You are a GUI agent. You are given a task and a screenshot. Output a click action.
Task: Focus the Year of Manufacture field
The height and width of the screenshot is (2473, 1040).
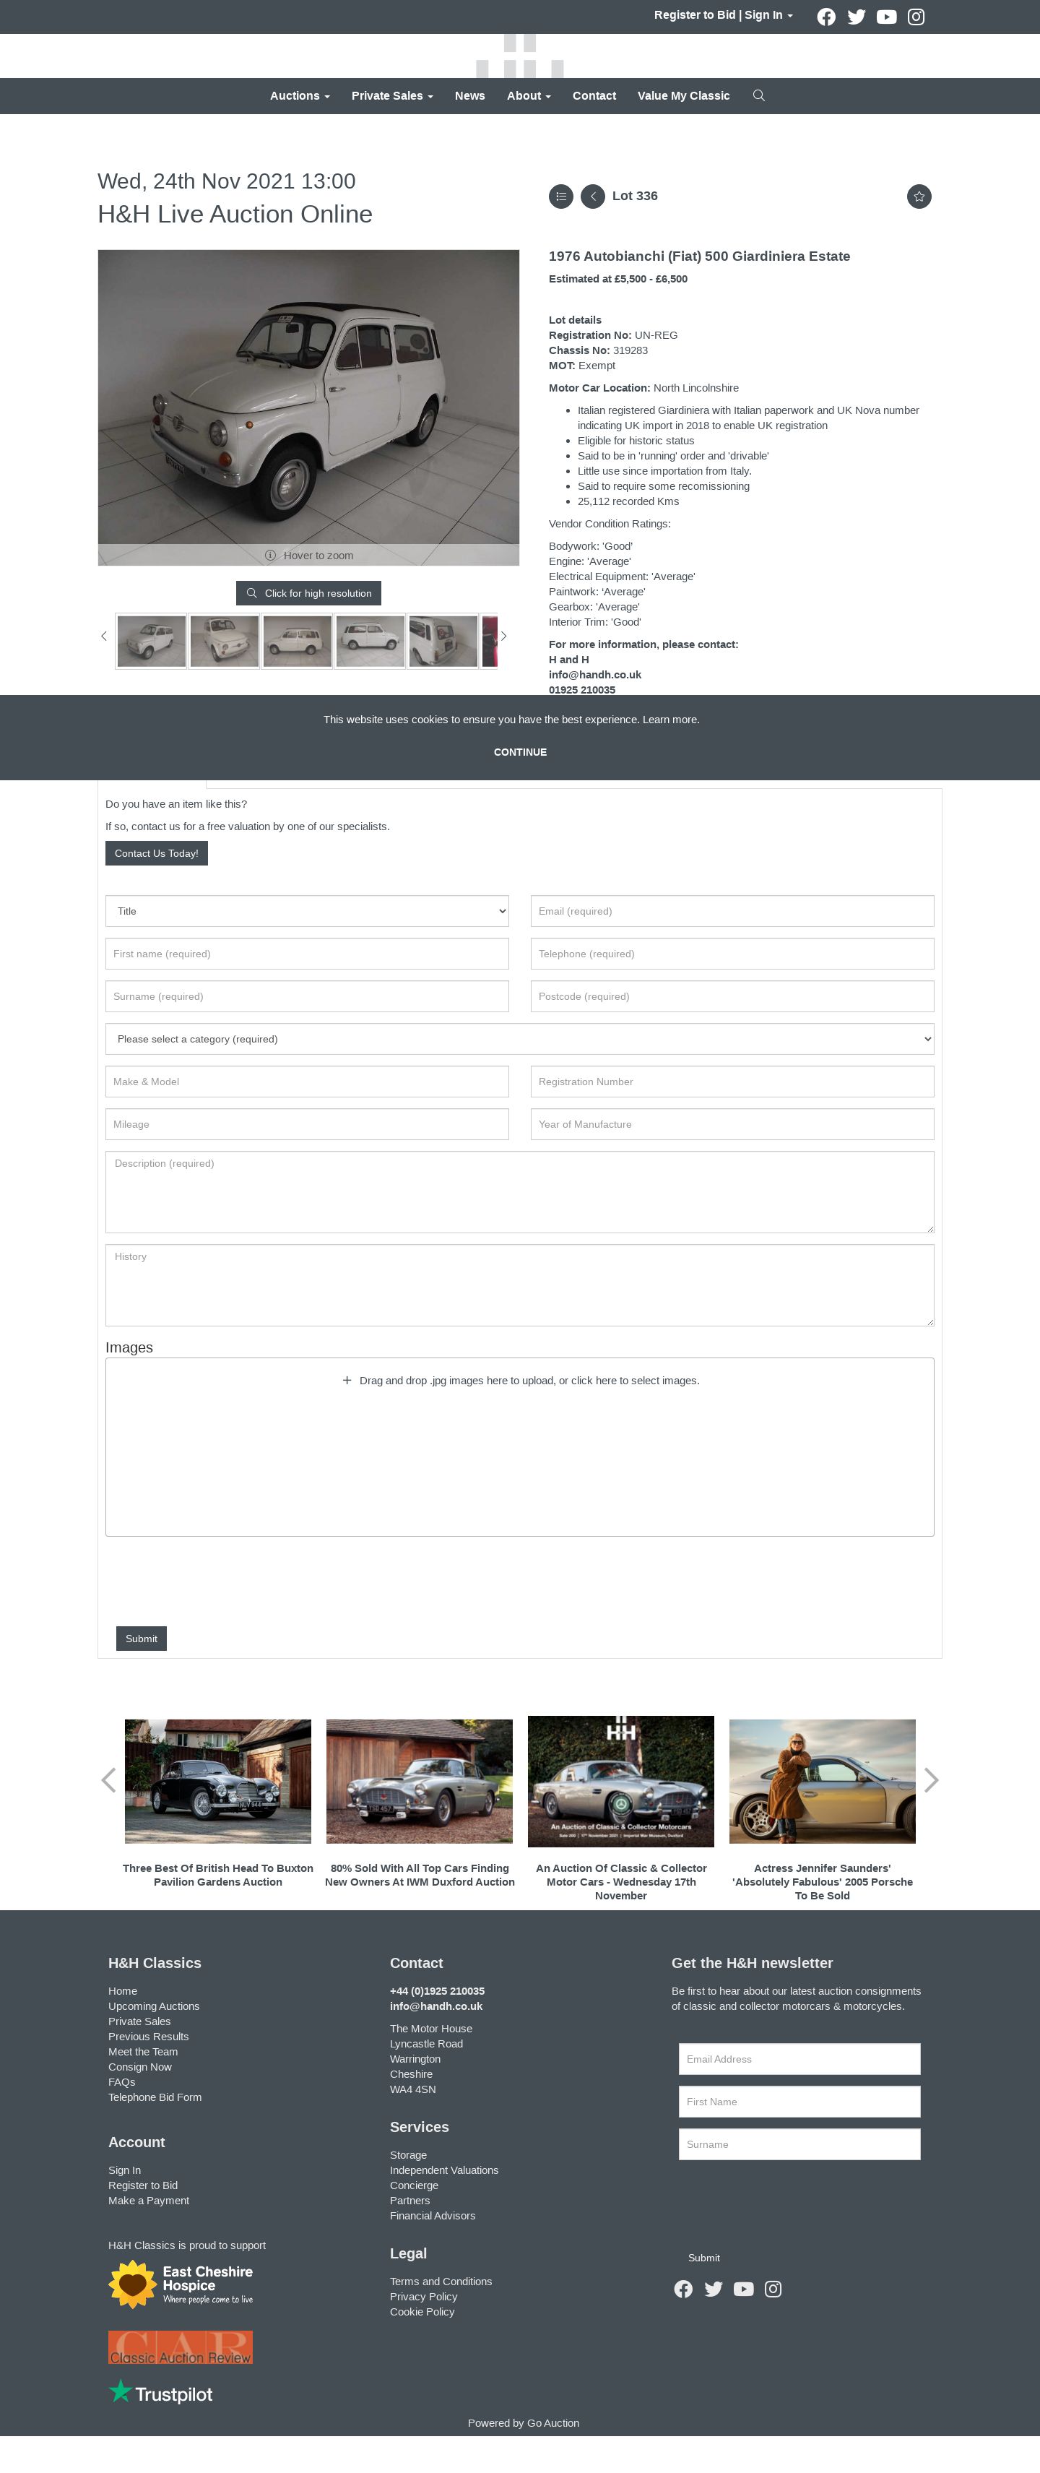(732, 1124)
